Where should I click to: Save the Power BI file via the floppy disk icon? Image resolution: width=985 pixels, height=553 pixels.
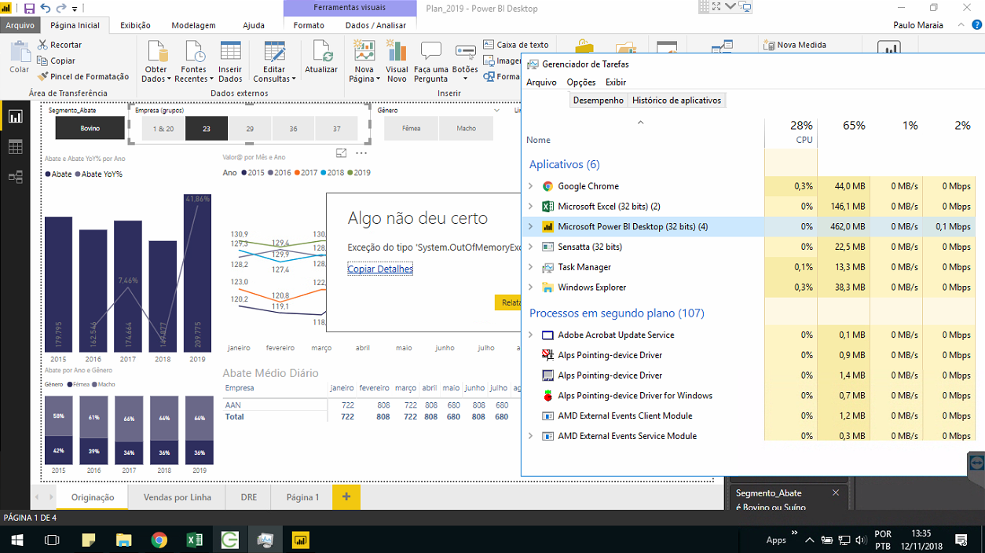click(x=29, y=8)
